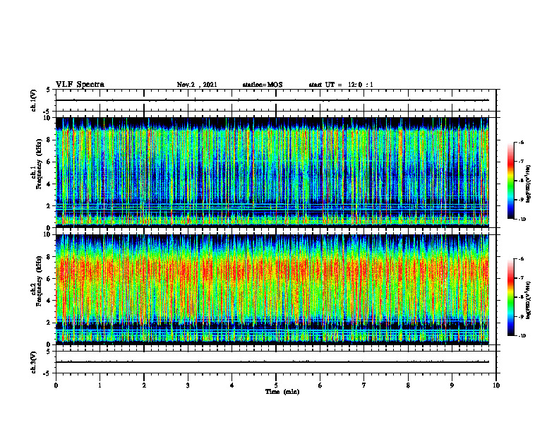Click the ch.2 colorbar log(PSD) label
559x432 pixels.
[x=529, y=300]
